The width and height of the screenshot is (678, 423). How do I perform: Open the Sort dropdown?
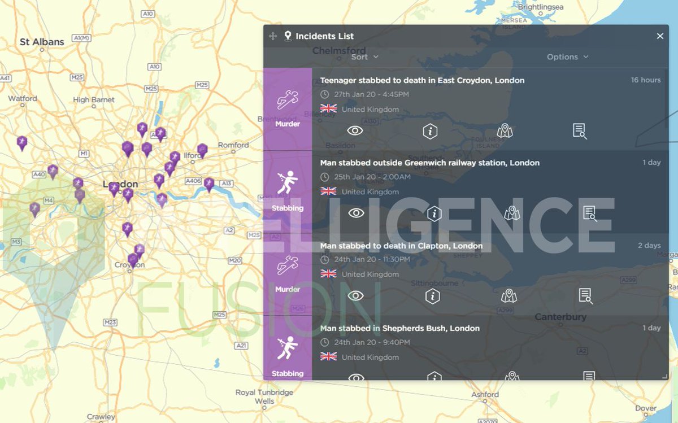pyautogui.click(x=365, y=57)
